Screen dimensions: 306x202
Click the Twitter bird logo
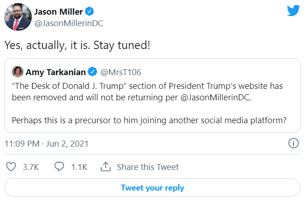(x=294, y=11)
